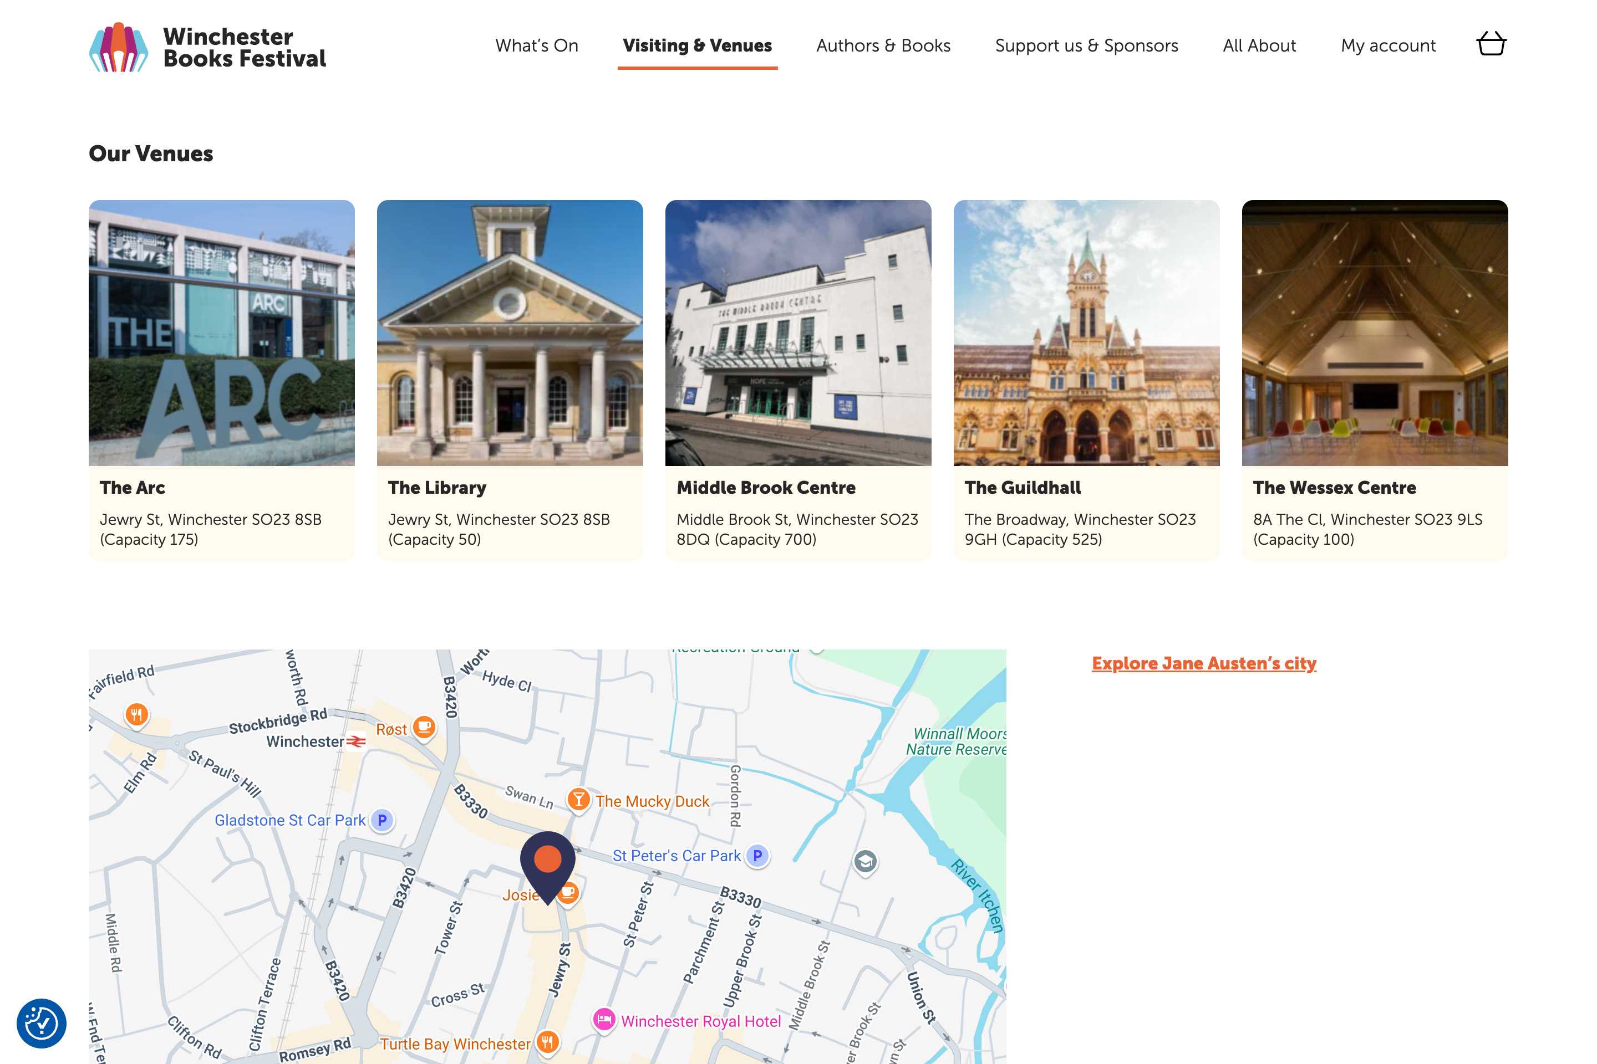
Task: Select Gladstone St Car Park parking icon
Action: click(382, 820)
